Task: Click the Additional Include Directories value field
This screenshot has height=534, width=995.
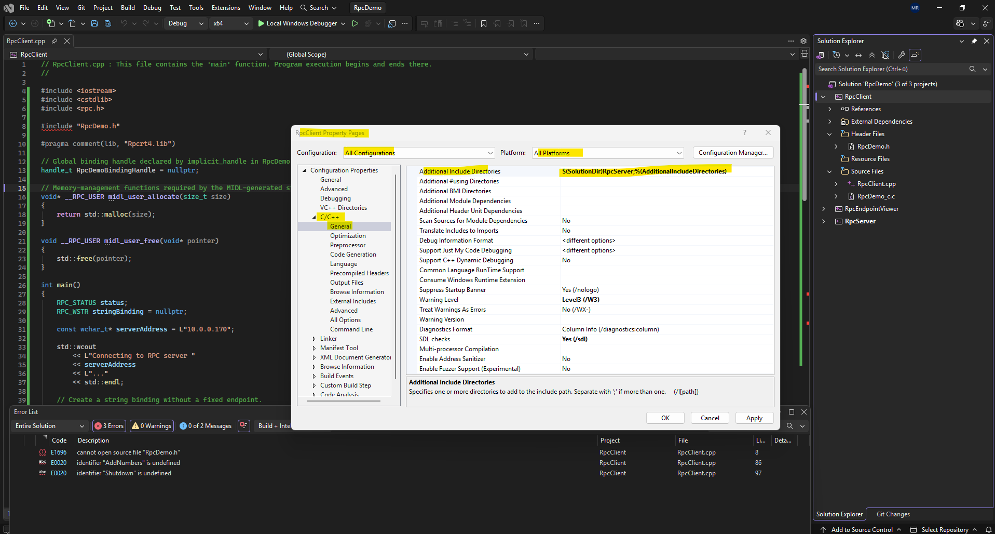Action: pos(666,171)
